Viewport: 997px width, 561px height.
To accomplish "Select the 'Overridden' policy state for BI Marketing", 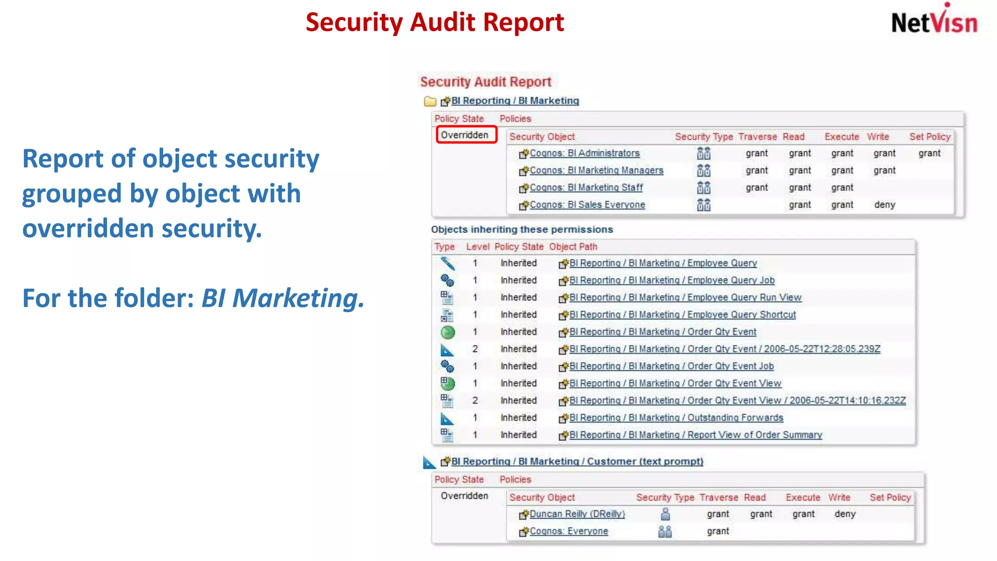I will (465, 135).
